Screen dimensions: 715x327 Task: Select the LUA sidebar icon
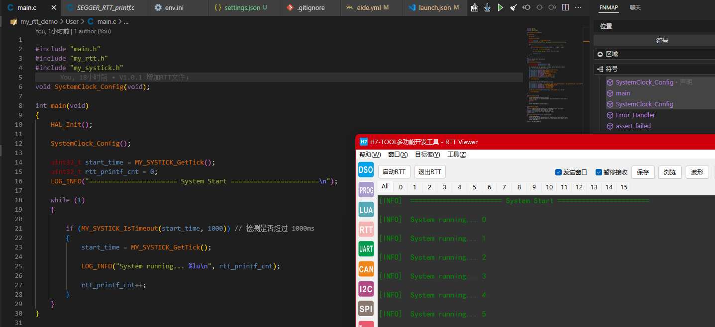pos(366,210)
